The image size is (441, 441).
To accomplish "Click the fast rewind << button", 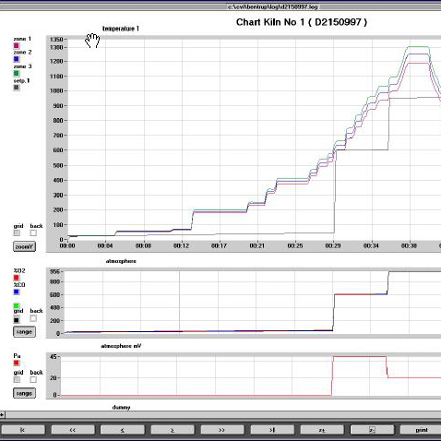I will point(73,430).
